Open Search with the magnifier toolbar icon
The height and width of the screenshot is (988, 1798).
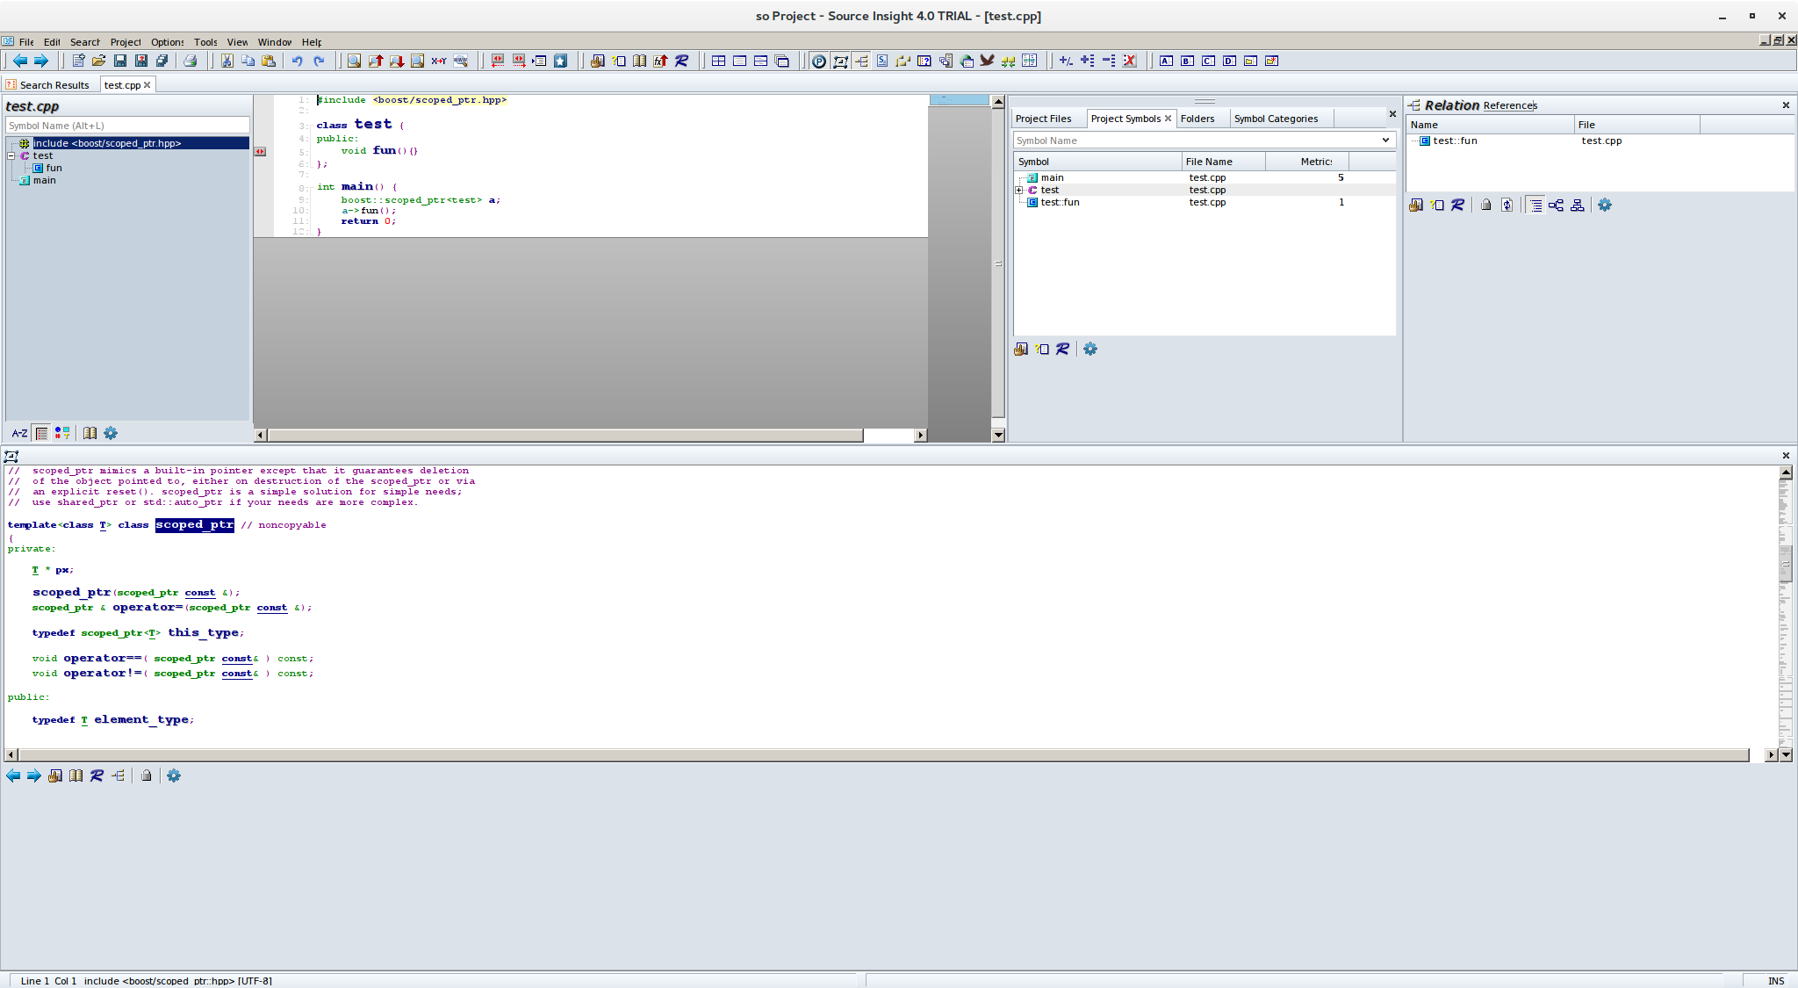click(x=354, y=61)
